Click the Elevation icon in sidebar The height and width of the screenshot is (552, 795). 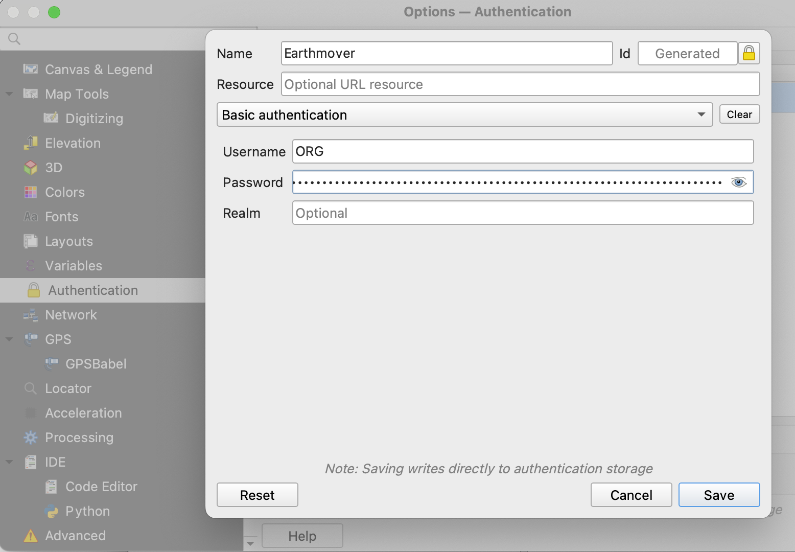[x=31, y=143]
